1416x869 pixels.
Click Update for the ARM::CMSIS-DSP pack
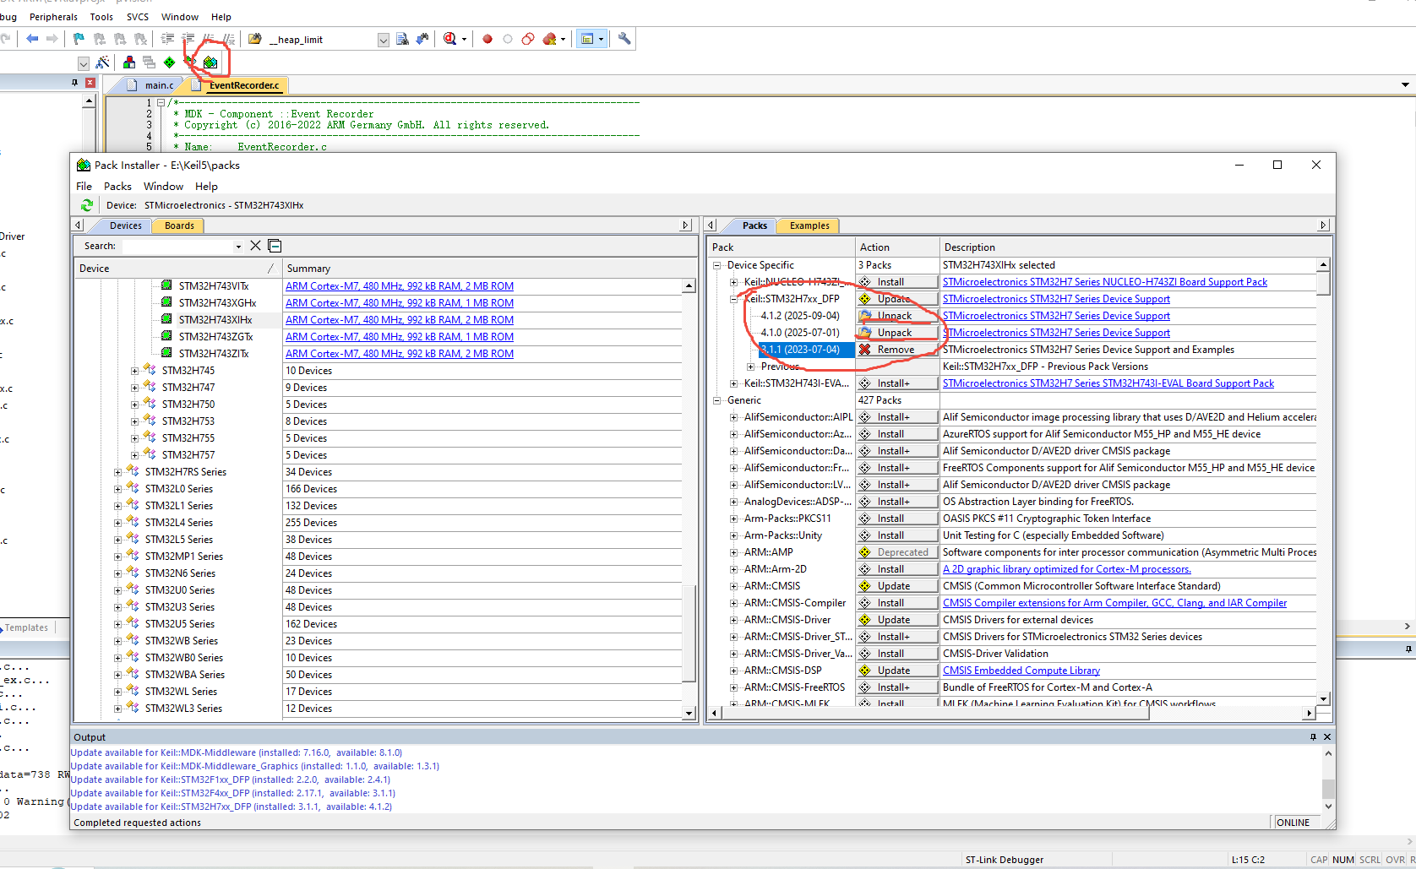(x=897, y=671)
